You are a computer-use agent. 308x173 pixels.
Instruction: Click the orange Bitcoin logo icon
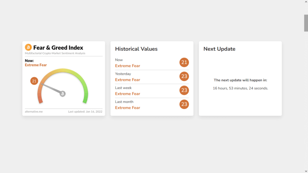(x=28, y=47)
